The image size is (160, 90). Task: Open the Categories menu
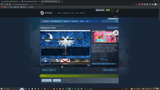tap(66, 21)
